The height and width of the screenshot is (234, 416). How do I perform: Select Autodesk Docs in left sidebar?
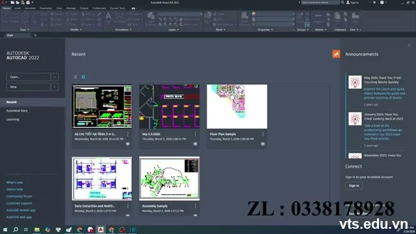pos(17,110)
